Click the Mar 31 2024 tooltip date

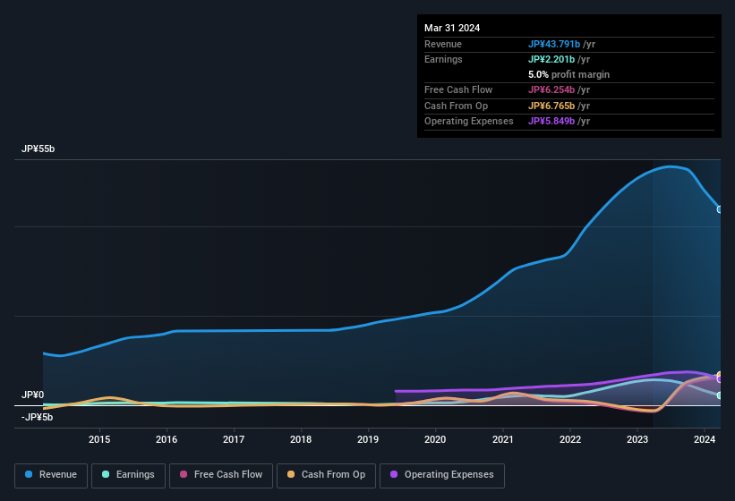(x=452, y=28)
